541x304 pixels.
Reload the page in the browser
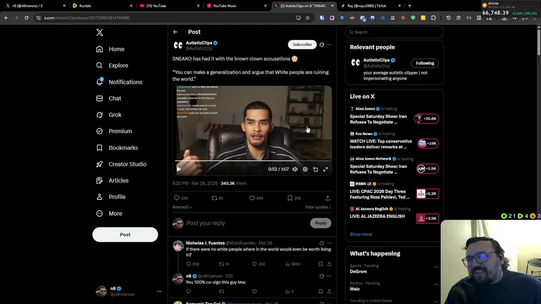click(x=26, y=18)
